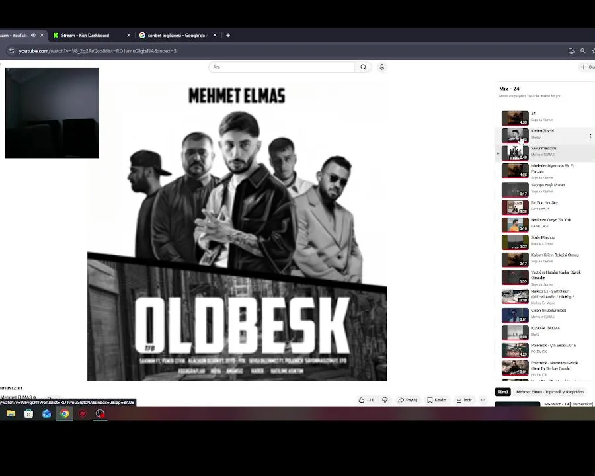Play 'Yaptığın Hatalar Kadar Büyük Olmadın'
Screen dimensions: 595x476
coord(545,278)
